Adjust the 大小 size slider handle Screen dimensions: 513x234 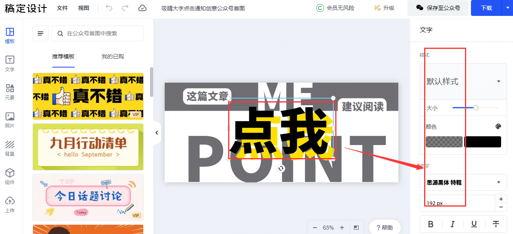476,108
